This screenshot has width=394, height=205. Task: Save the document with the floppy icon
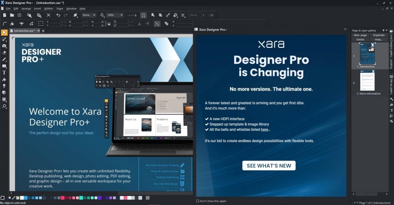pyautogui.click(x=19, y=15)
